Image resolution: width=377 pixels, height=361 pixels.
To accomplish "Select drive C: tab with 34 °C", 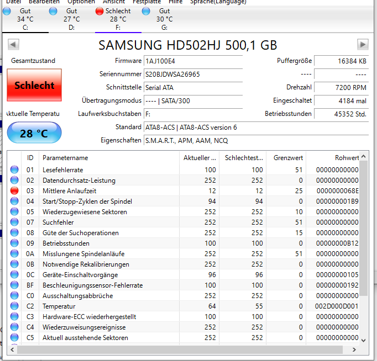I will tap(25, 19).
